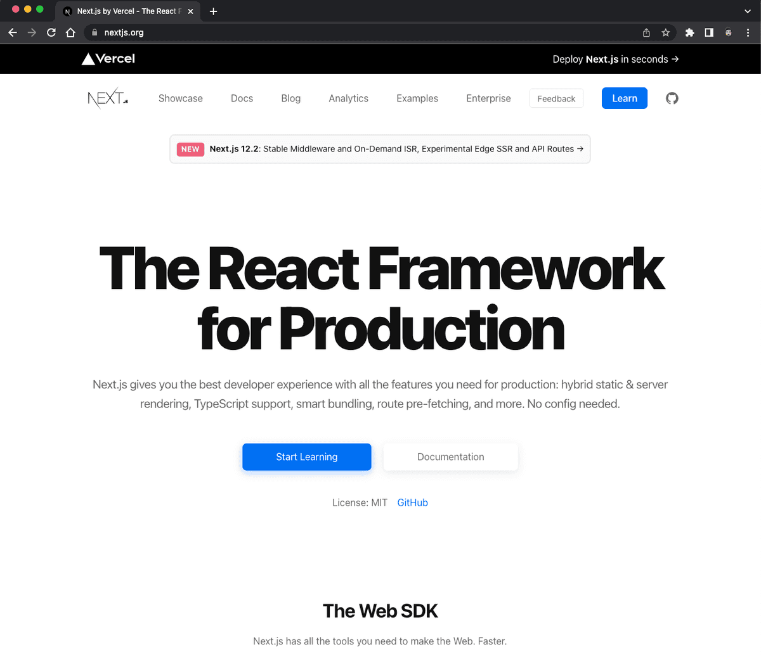761x659 pixels.
Task: Open a new browser tab with the plus
Action: tap(213, 11)
